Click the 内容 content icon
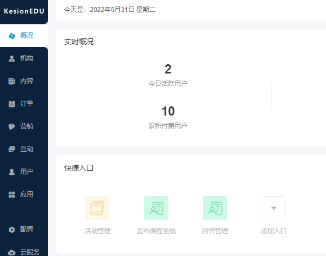This screenshot has height=256, width=326. point(12,81)
